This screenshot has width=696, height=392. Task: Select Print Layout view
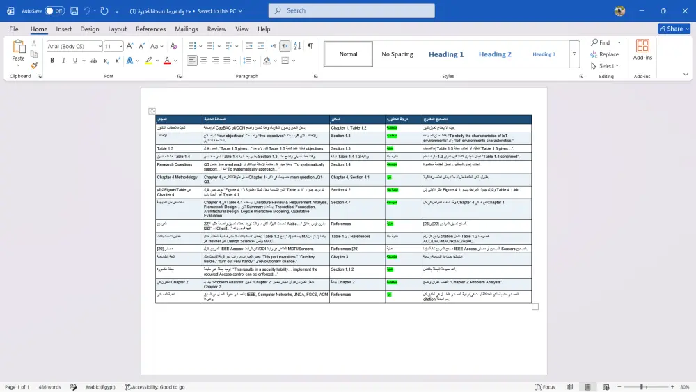click(587, 387)
